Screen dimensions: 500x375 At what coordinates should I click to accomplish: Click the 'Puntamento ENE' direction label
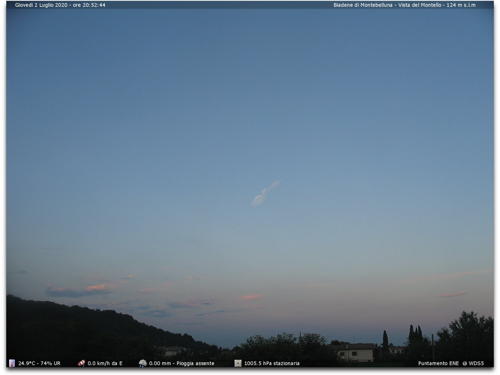click(438, 363)
